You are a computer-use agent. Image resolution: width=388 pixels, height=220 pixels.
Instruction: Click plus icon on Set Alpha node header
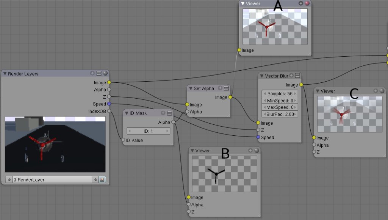tap(220, 88)
